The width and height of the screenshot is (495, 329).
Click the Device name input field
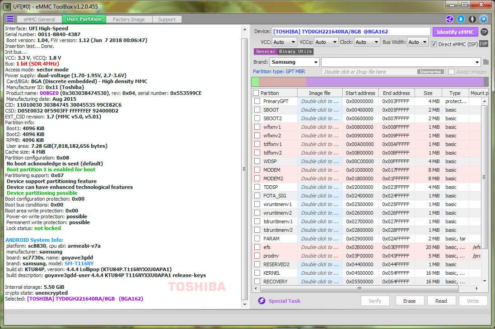point(351,32)
